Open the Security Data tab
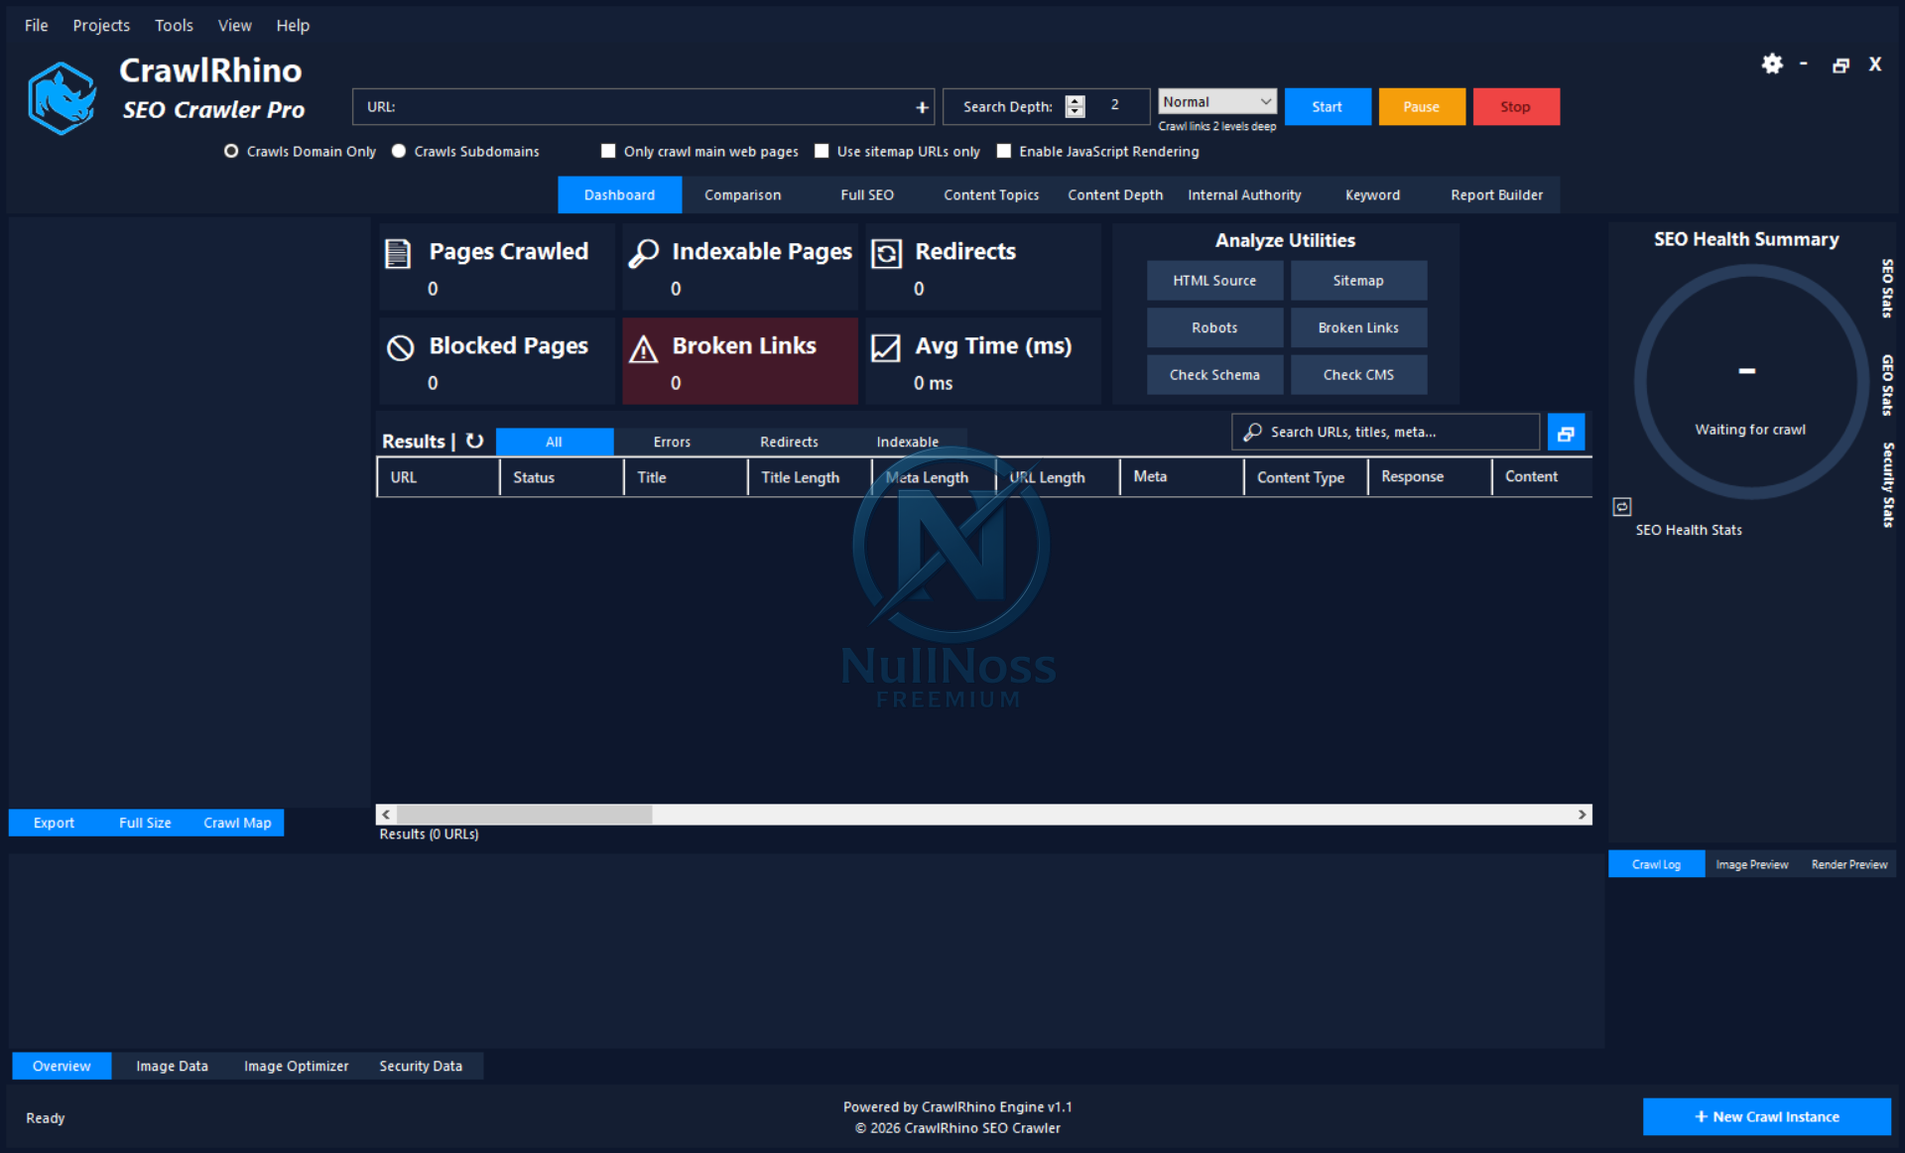This screenshot has width=1905, height=1153. (x=421, y=1067)
